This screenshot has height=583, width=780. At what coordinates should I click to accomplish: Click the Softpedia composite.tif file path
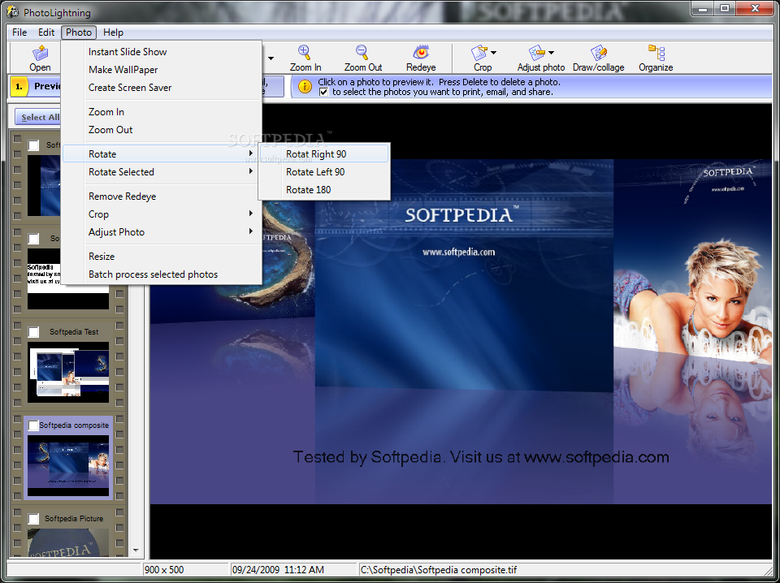pos(439,570)
